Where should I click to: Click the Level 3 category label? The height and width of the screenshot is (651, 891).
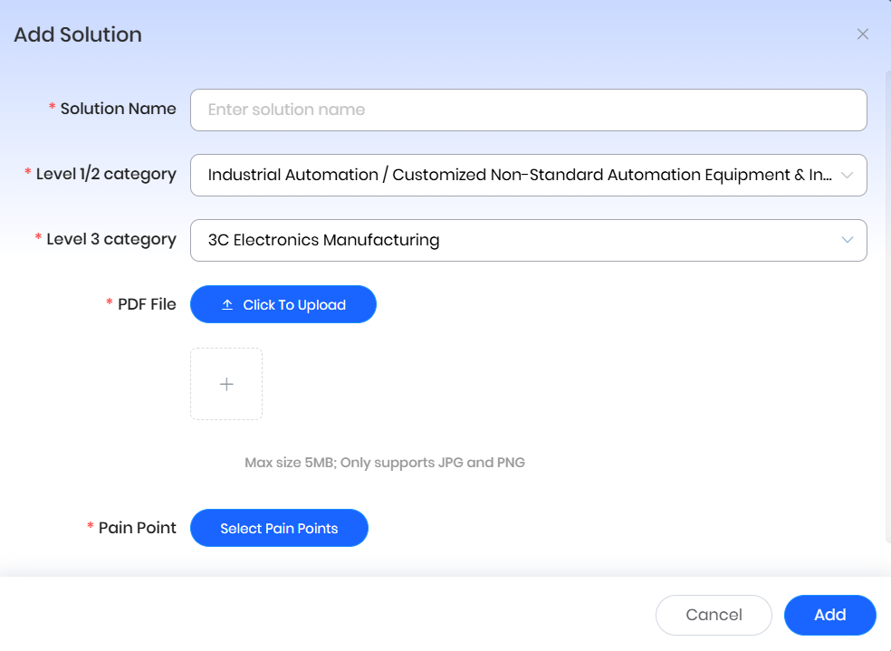pyautogui.click(x=110, y=239)
